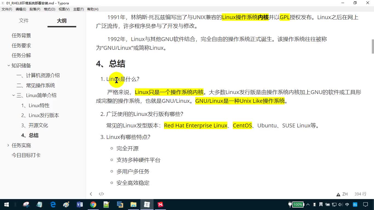Open the 文件(F) menu
The image size is (374, 210).
[x=7, y=9]
